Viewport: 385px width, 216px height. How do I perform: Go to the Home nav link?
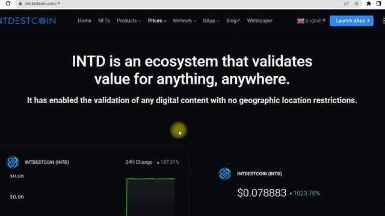84,21
